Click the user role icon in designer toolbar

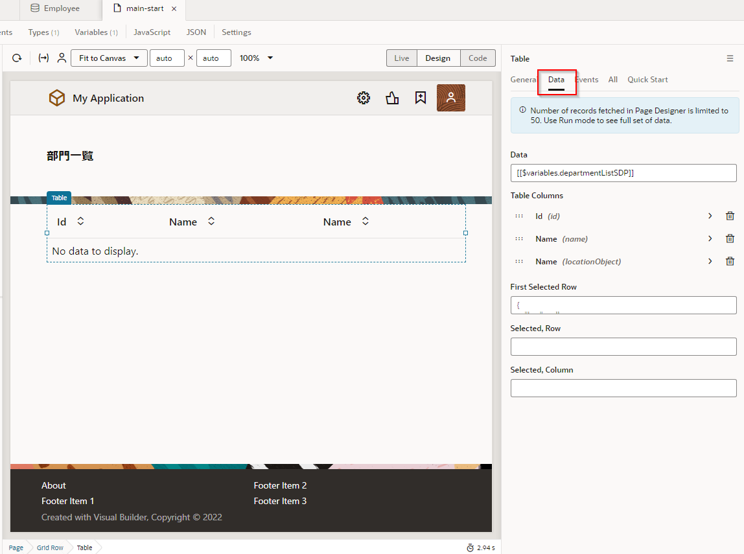click(62, 58)
